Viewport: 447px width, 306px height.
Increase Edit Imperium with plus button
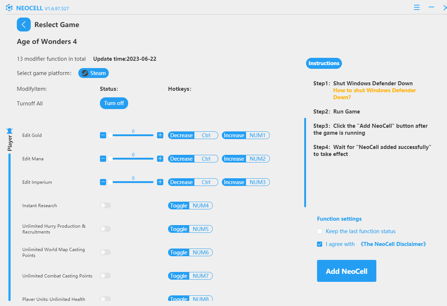click(160, 182)
